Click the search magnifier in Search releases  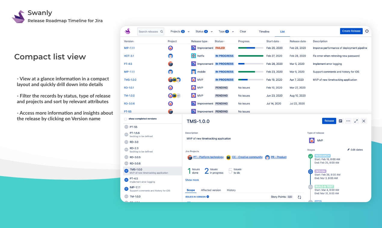pyautogui.click(x=161, y=31)
